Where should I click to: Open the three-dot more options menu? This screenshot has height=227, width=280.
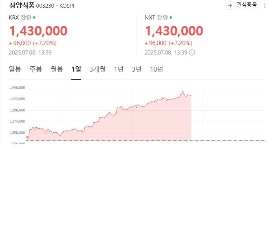(x=265, y=6)
